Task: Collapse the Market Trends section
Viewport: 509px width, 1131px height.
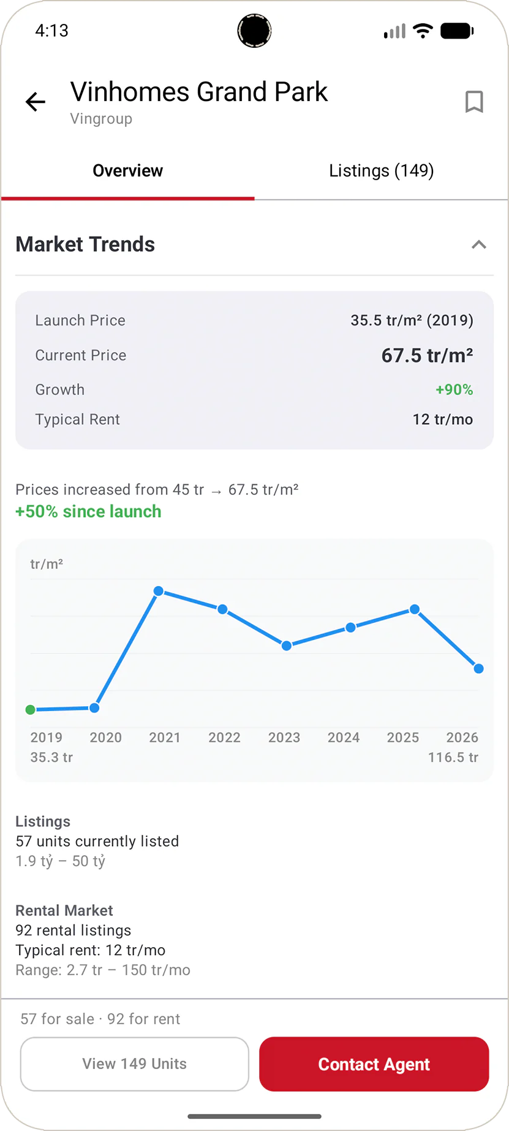Action: coord(478,245)
